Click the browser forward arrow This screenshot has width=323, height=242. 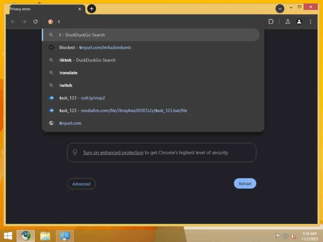(24, 22)
